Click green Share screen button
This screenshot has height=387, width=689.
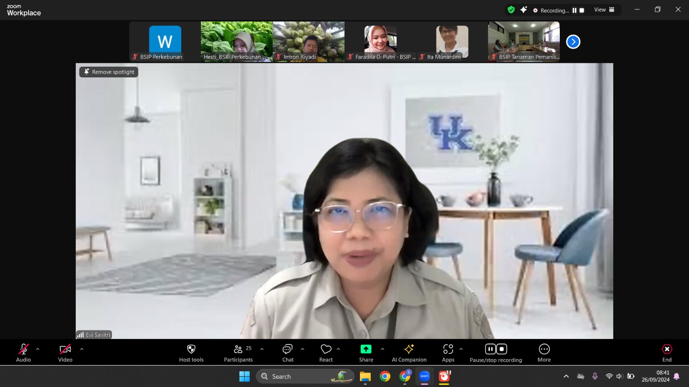pos(366,353)
